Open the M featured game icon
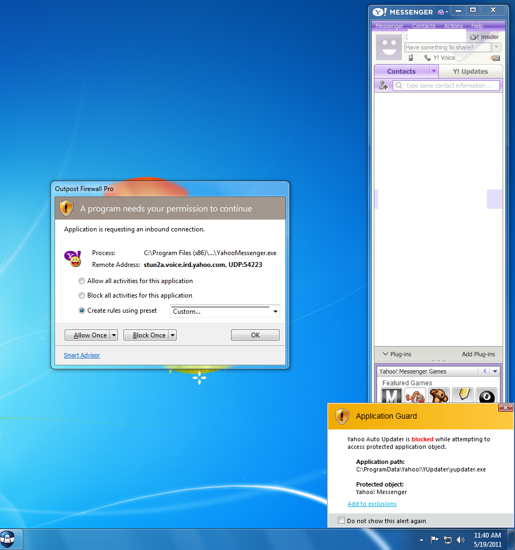Image resolution: width=515 pixels, height=550 pixels. (x=392, y=396)
